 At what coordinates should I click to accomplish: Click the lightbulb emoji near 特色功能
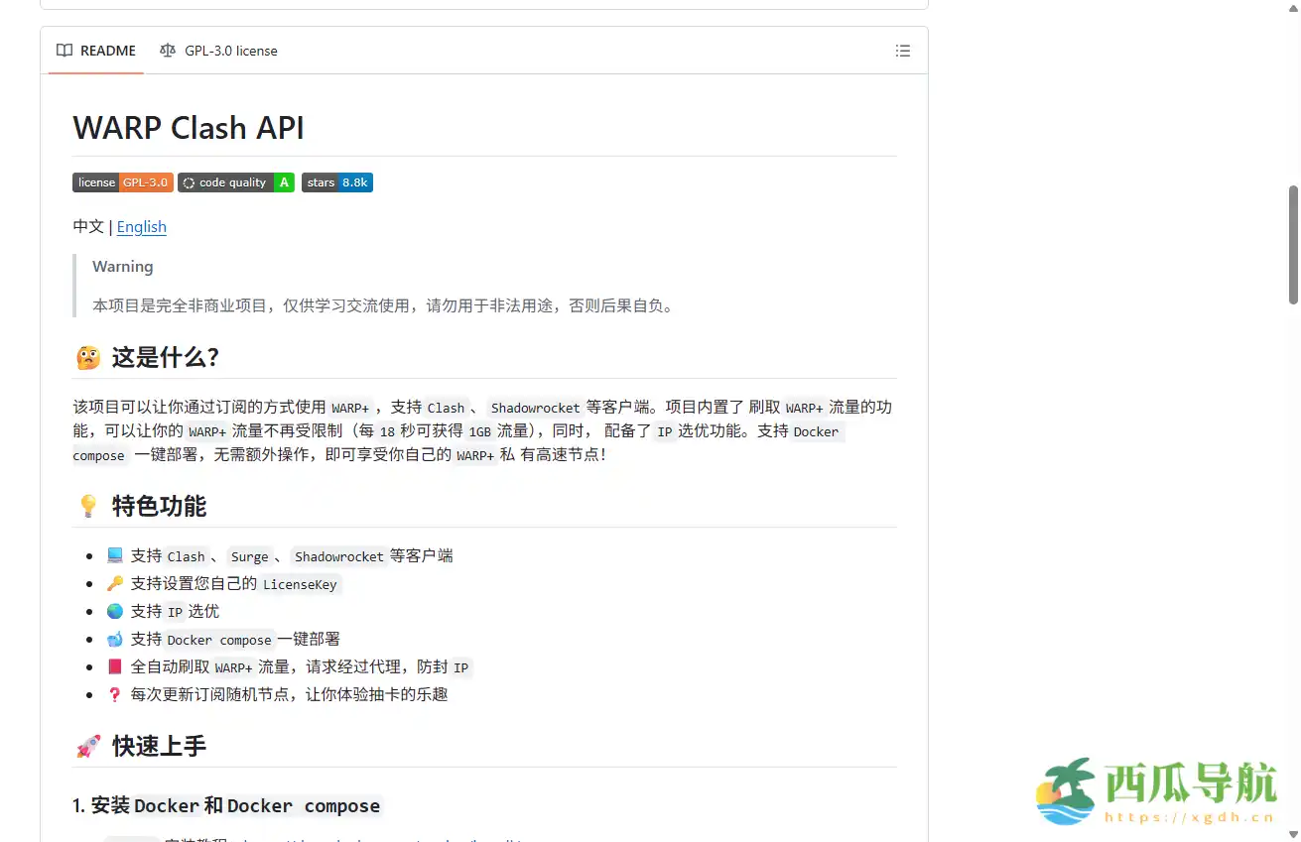(x=87, y=506)
